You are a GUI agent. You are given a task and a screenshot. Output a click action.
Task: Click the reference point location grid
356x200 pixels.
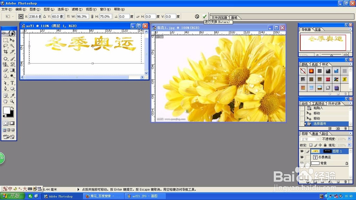click(x=21, y=16)
